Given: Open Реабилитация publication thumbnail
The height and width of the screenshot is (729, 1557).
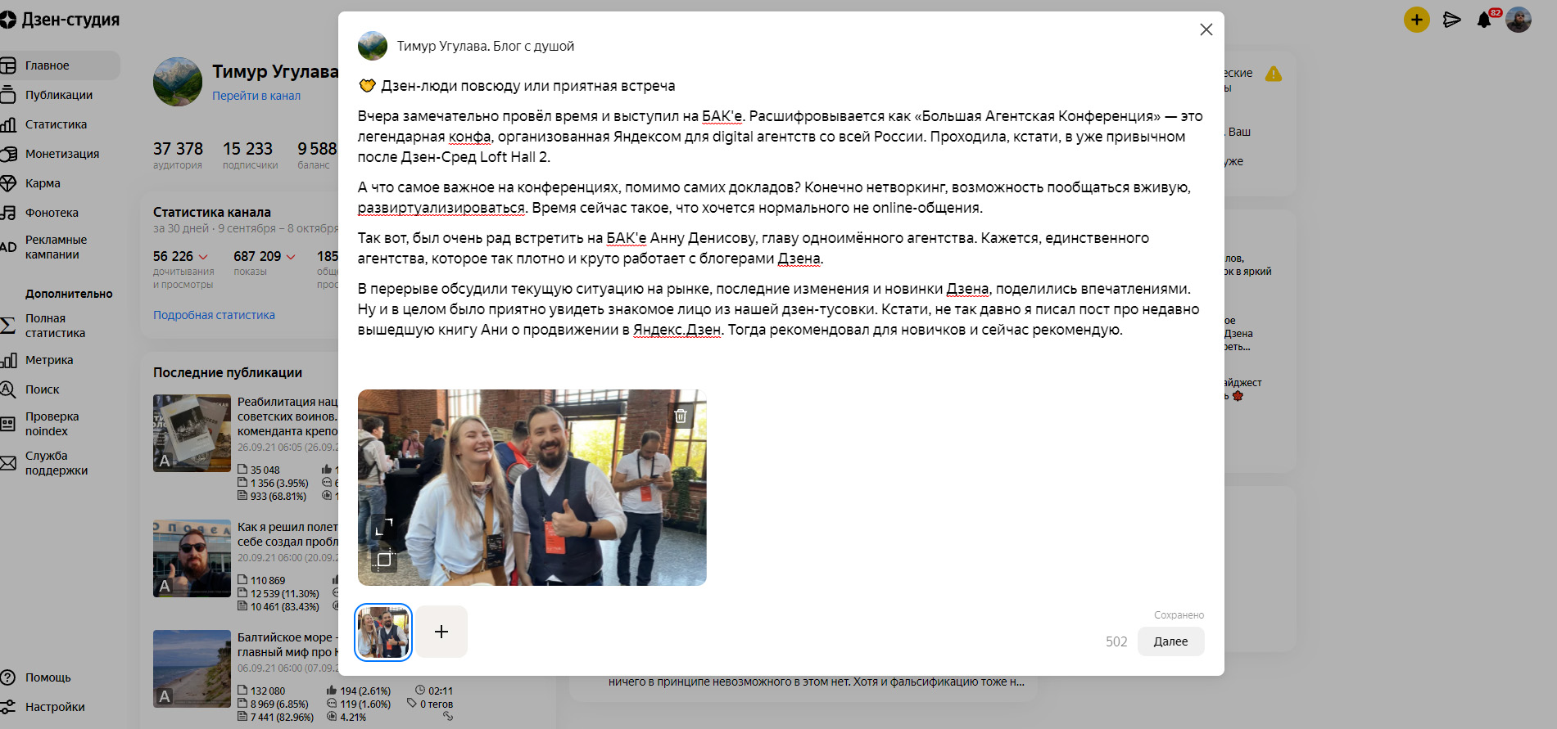Looking at the screenshot, I should (192, 433).
